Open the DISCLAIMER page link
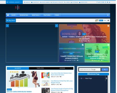Viewport: 117px width, 93px height. pyautogui.click(x=45, y=2)
